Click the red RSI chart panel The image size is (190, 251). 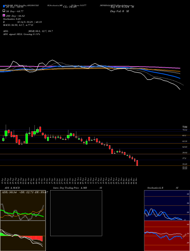pos(167,236)
